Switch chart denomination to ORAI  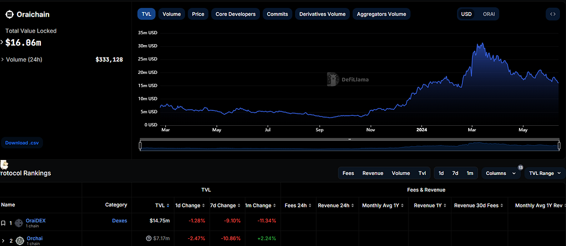489,14
